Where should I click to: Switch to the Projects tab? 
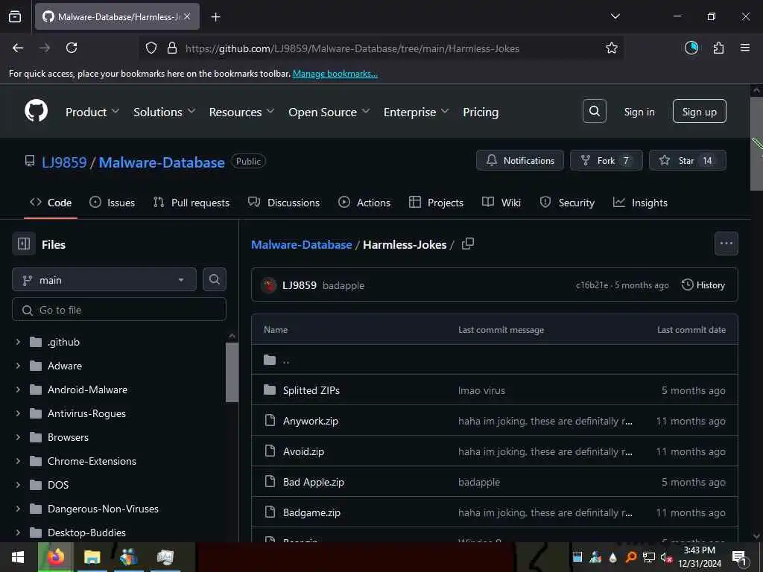tap(436, 203)
